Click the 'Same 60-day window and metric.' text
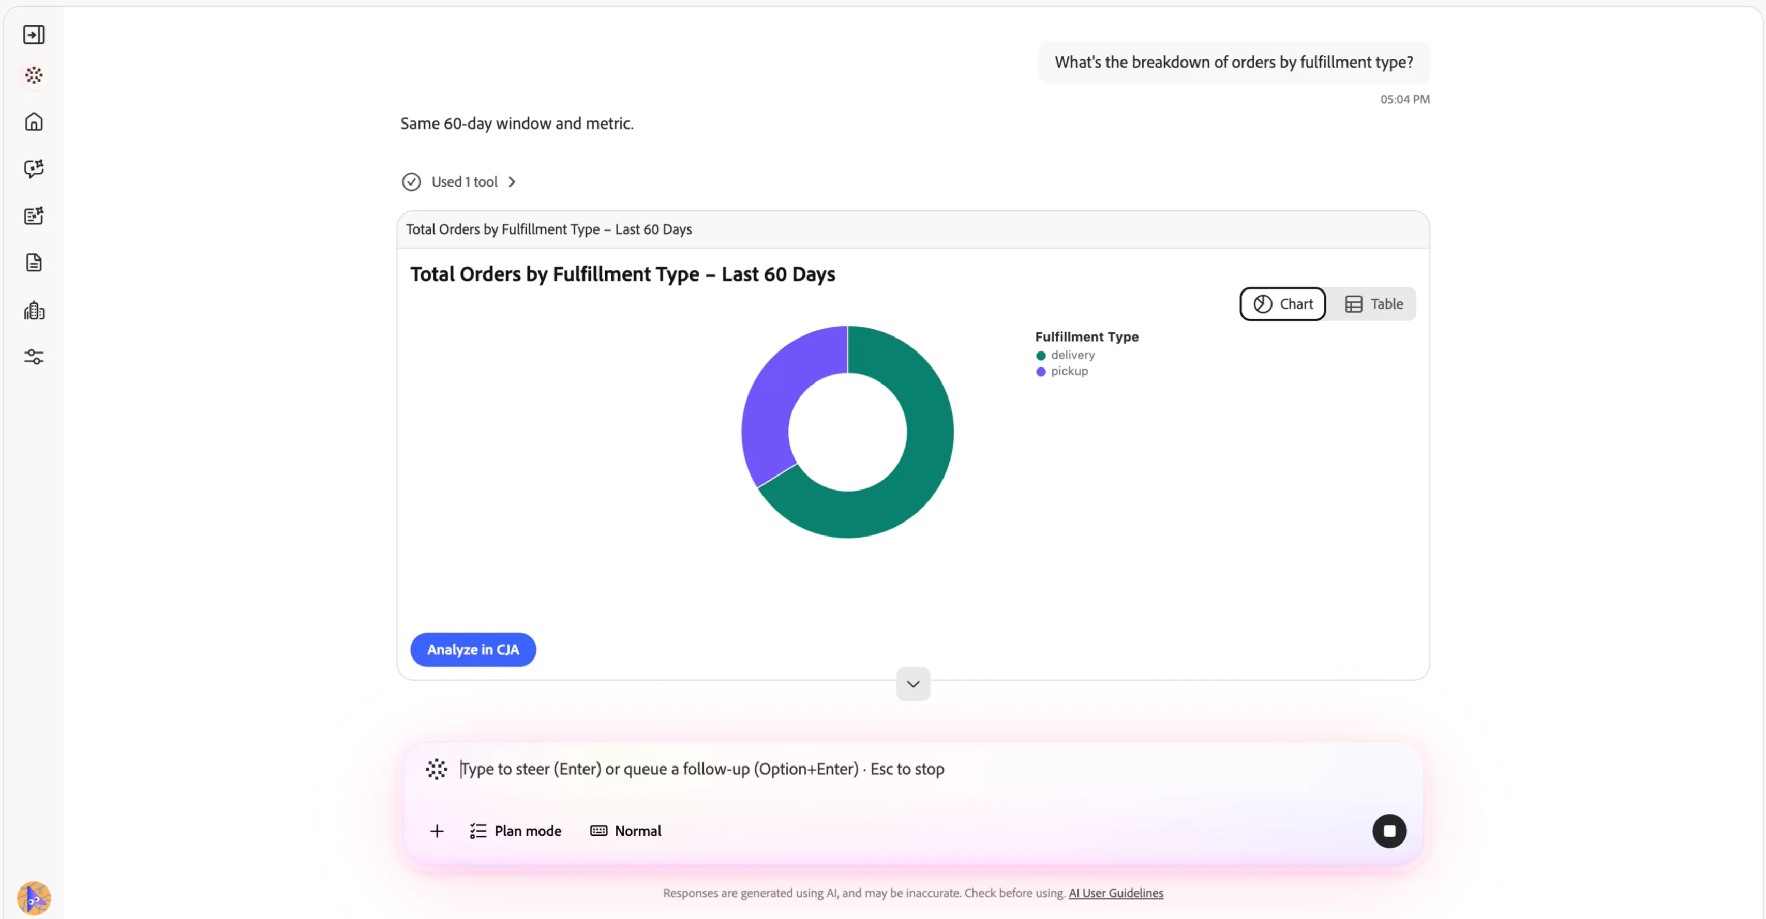The image size is (1766, 919). (x=517, y=123)
